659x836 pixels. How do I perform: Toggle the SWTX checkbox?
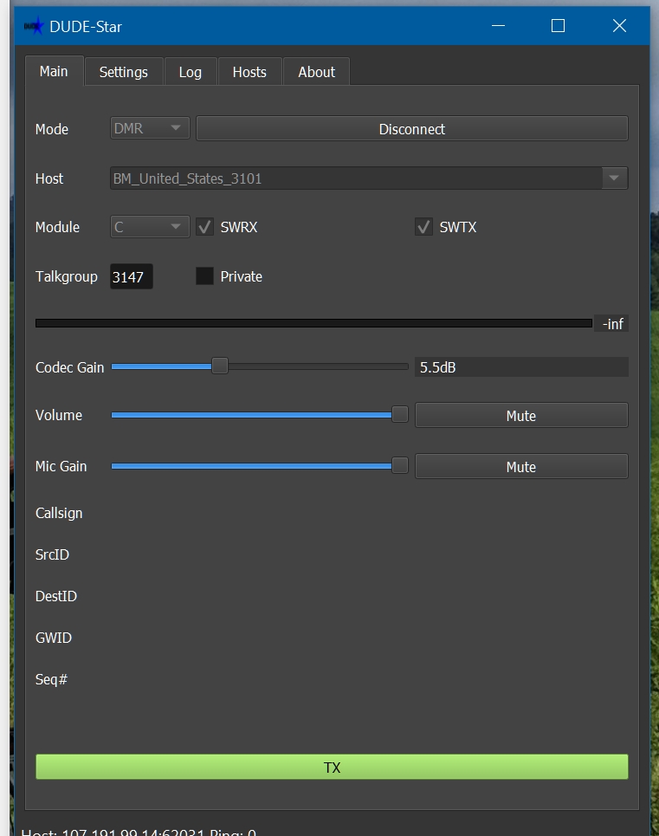(x=423, y=227)
